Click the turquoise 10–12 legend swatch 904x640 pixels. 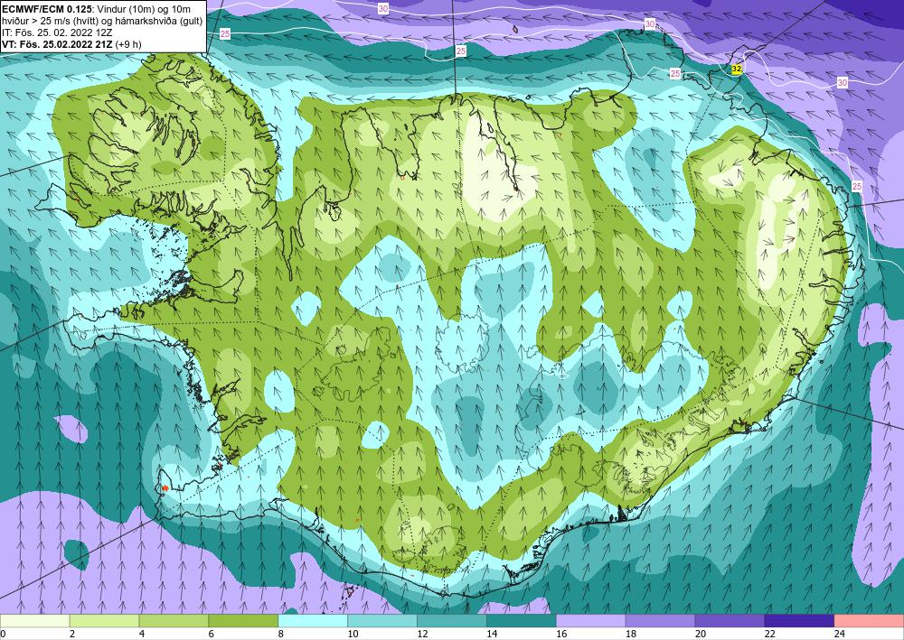coord(382,621)
